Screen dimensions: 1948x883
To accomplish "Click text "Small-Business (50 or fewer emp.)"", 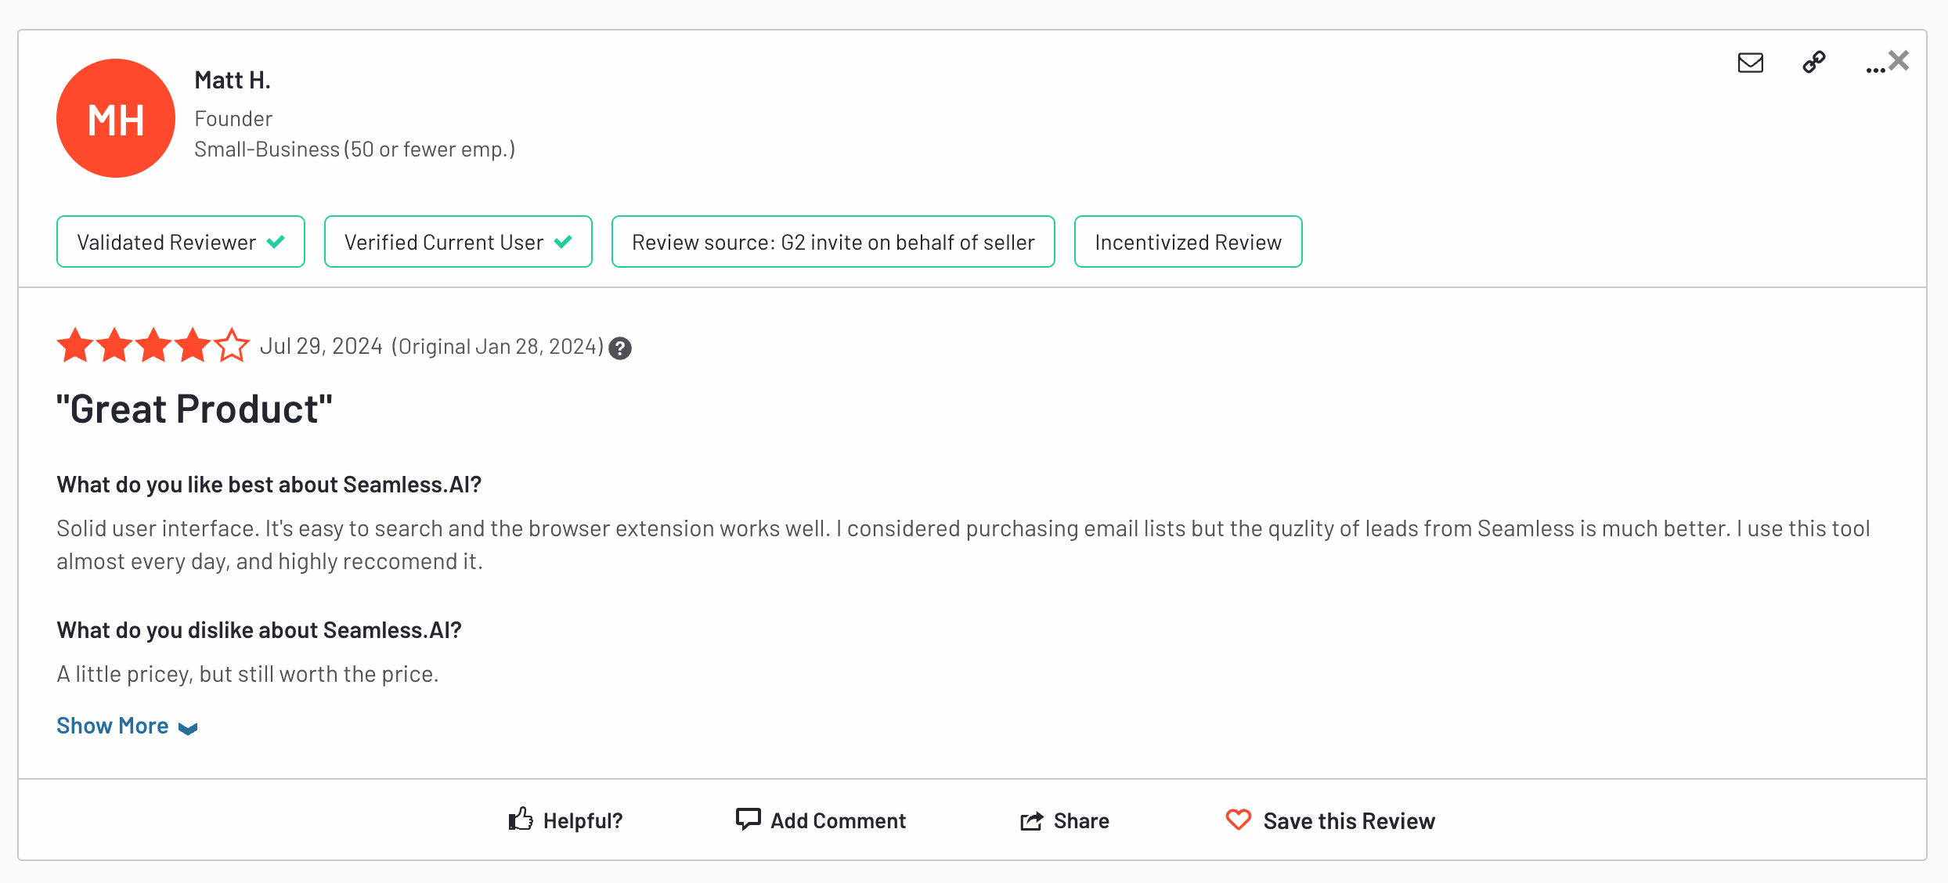I will [355, 149].
